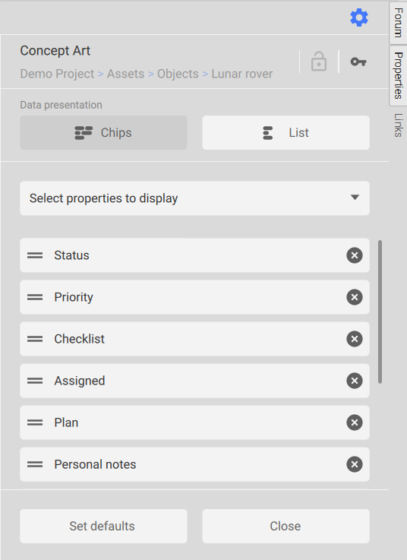407x560 pixels.
Task: Remove the Checklist property
Action: (355, 339)
